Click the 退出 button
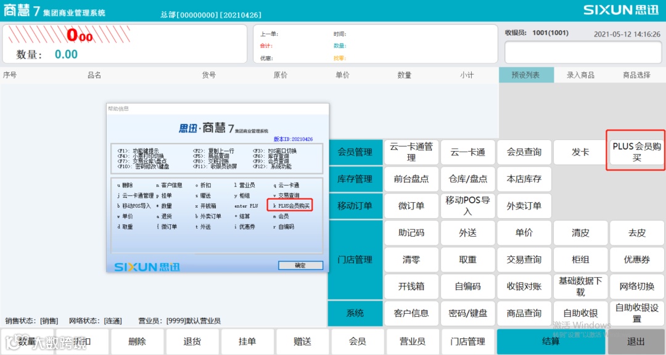666x355 pixels. click(636, 341)
